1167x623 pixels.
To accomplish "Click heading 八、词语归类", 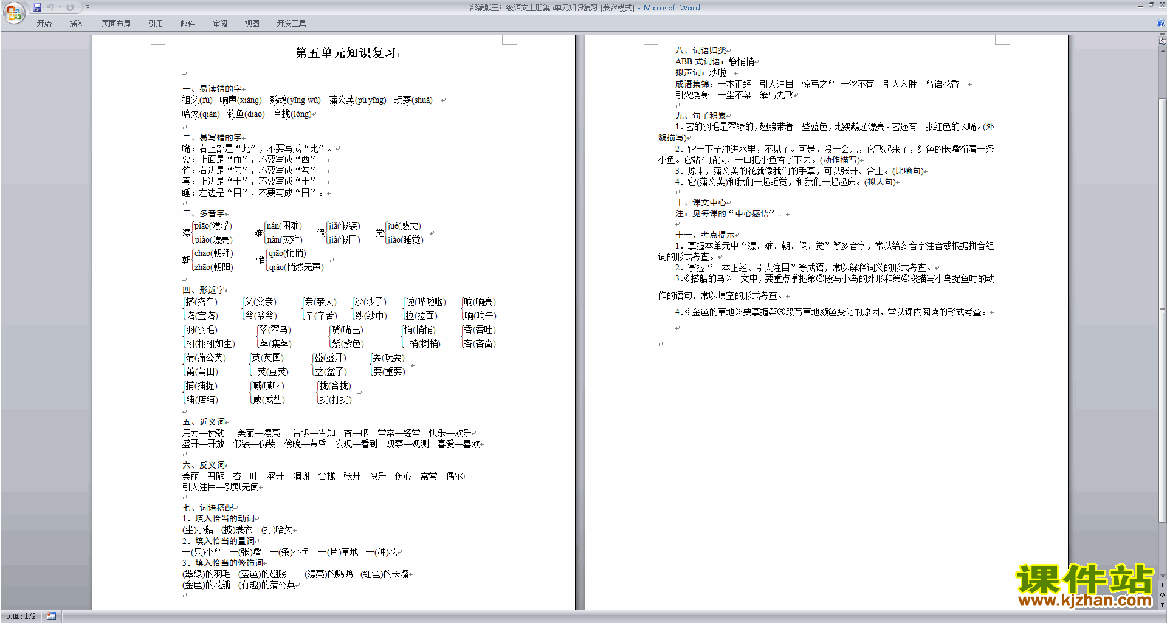I will [x=701, y=50].
